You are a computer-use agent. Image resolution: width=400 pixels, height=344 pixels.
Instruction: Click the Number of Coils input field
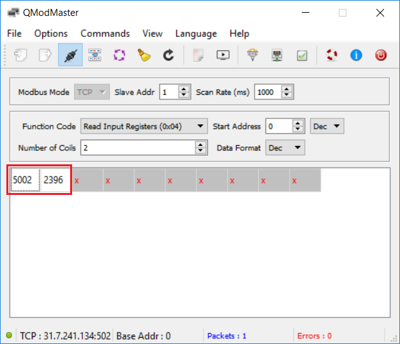coord(138,148)
